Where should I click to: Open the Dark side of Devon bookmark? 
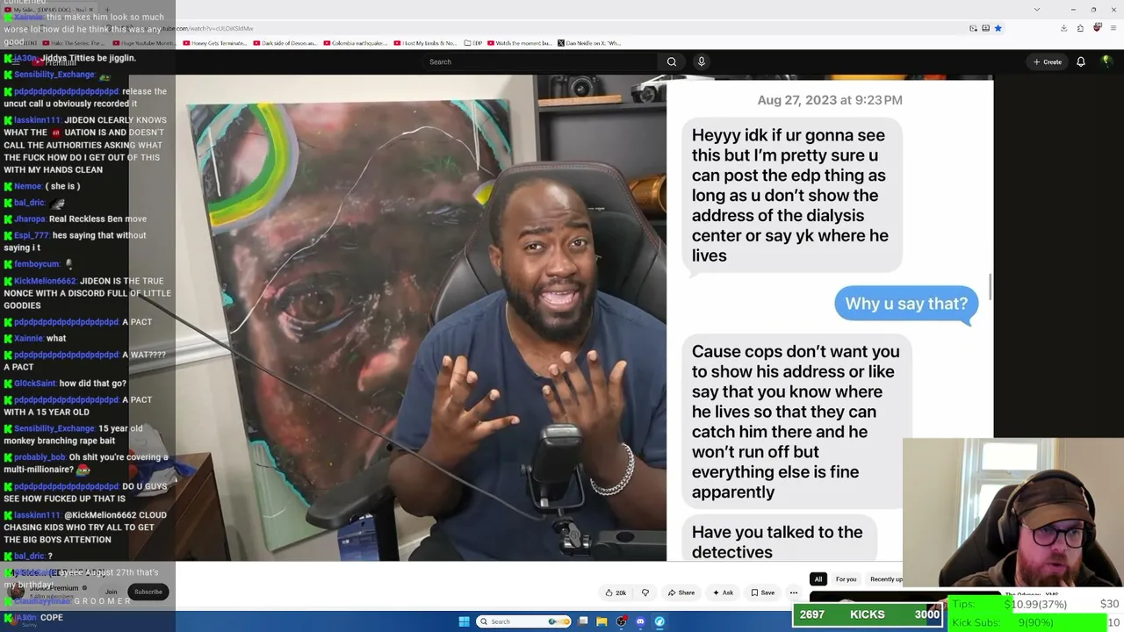click(x=285, y=43)
